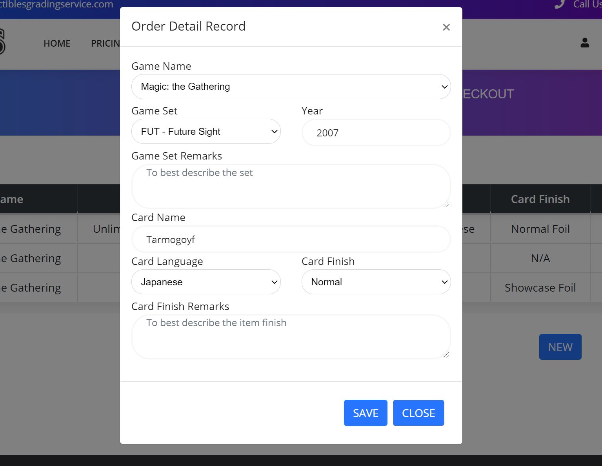Click the NEW button behind the dialog
This screenshot has height=466, width=602.
click(x=560, y=347)
